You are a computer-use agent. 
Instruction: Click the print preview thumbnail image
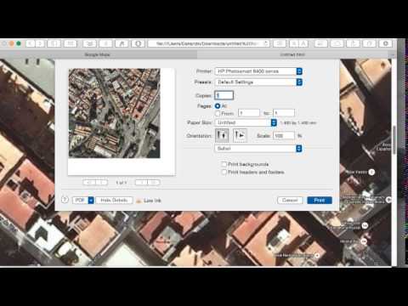[115, 113]
